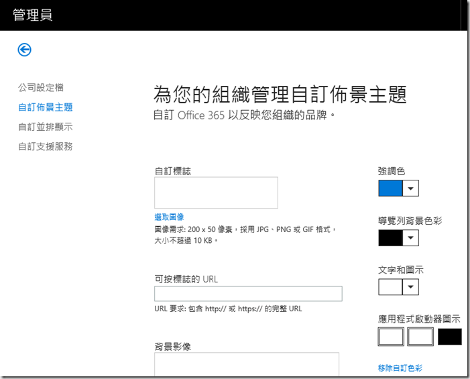470x379 pixels.
Task: Open the 導覽列背景色彩 dropdown arrow
Action: click(x=411, y=238)
